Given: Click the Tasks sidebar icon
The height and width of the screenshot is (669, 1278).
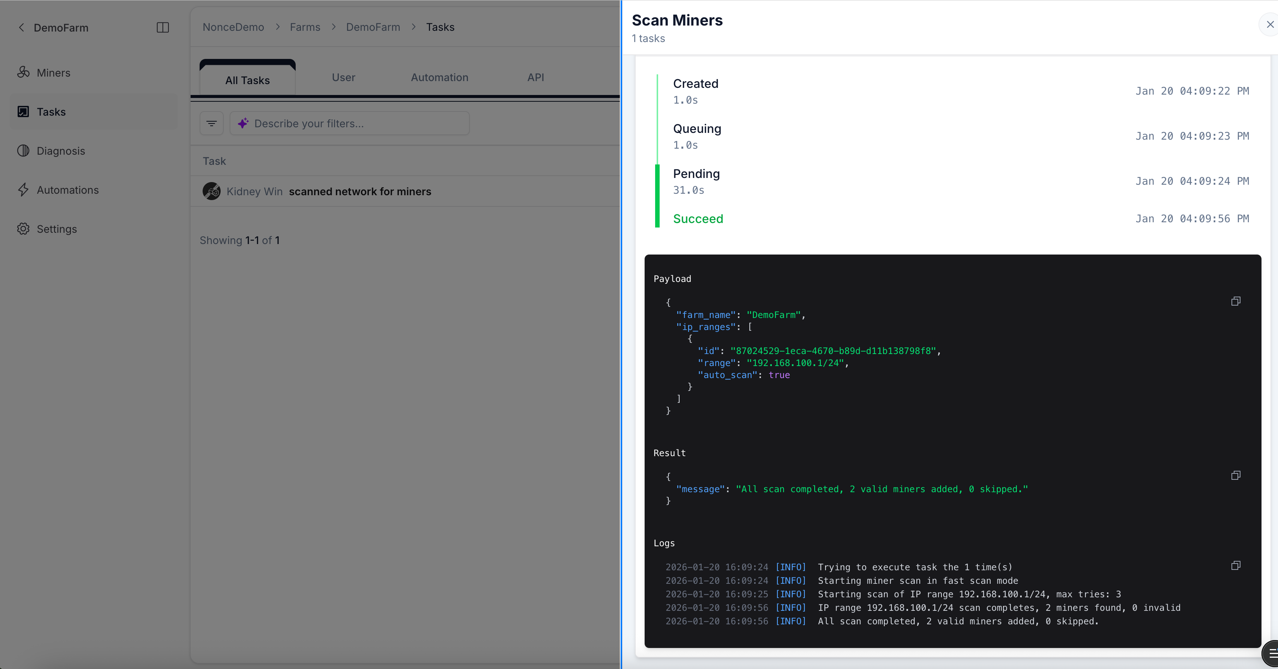Looking at the screenshot, I should 23,111.
